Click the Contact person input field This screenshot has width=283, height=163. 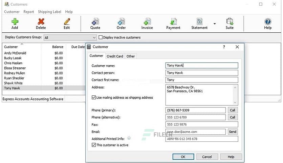[x=202, y=73]
